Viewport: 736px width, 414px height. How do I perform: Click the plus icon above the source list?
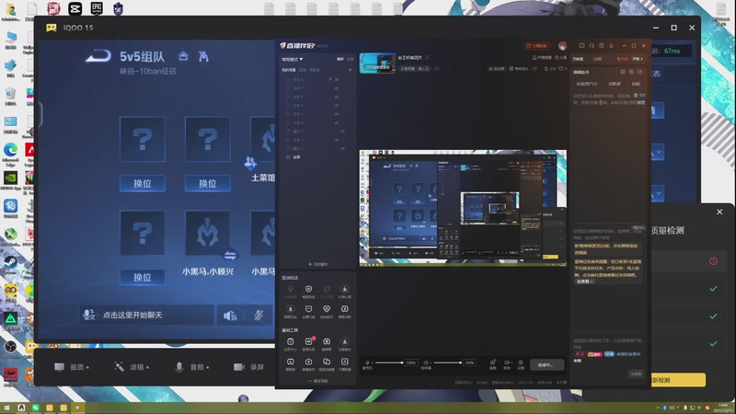point(350,70)
